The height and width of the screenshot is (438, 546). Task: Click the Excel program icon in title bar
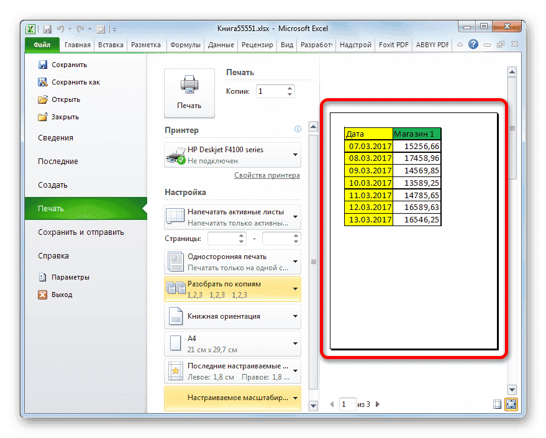pos(30,29)
